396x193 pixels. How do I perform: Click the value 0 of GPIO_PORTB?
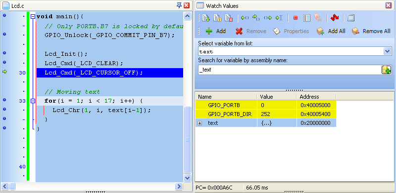[x=262, y=105]
